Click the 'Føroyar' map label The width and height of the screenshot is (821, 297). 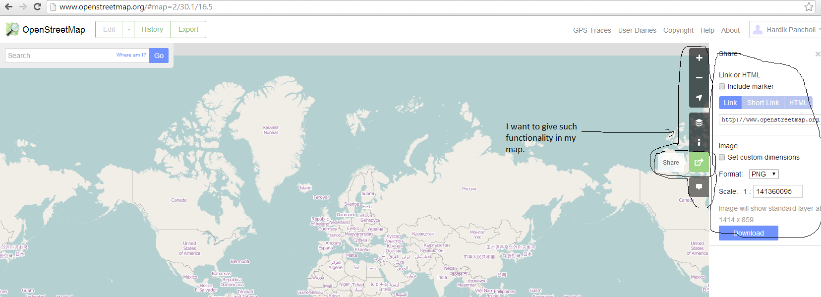tap(321, 197)
